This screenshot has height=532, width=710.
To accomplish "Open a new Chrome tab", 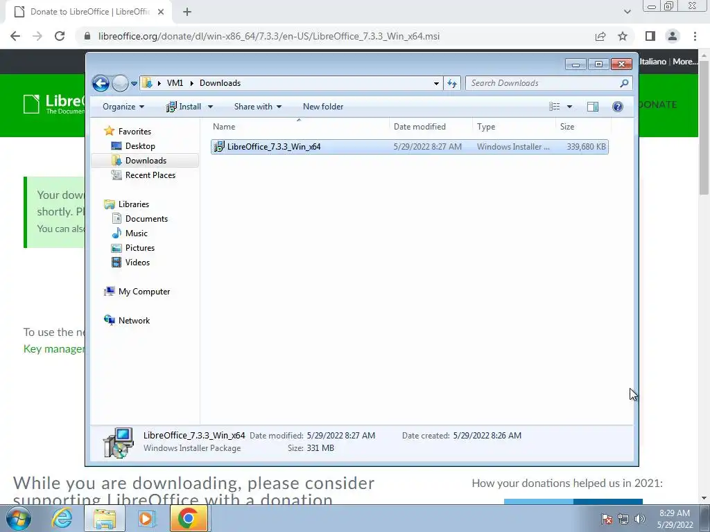I will 187,12.
